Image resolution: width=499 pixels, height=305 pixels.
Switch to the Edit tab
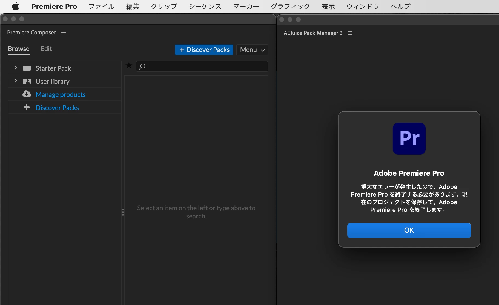(x=46, y=49)
